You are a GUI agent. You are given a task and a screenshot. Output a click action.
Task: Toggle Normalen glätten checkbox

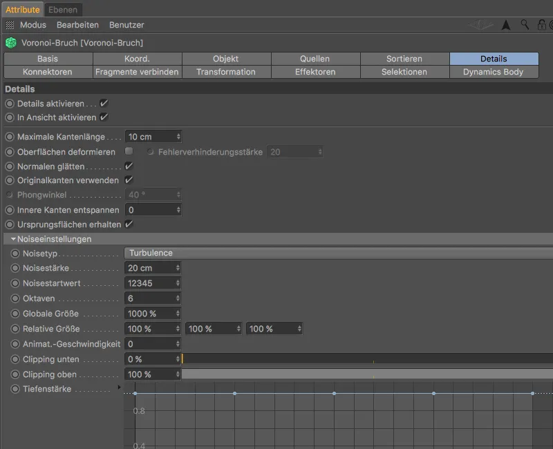coord(129,166)
